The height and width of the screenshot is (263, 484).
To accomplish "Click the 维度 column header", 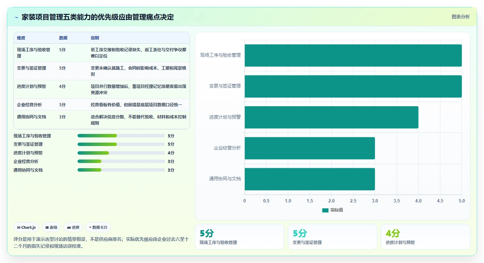I will click(x=21, y=38).
